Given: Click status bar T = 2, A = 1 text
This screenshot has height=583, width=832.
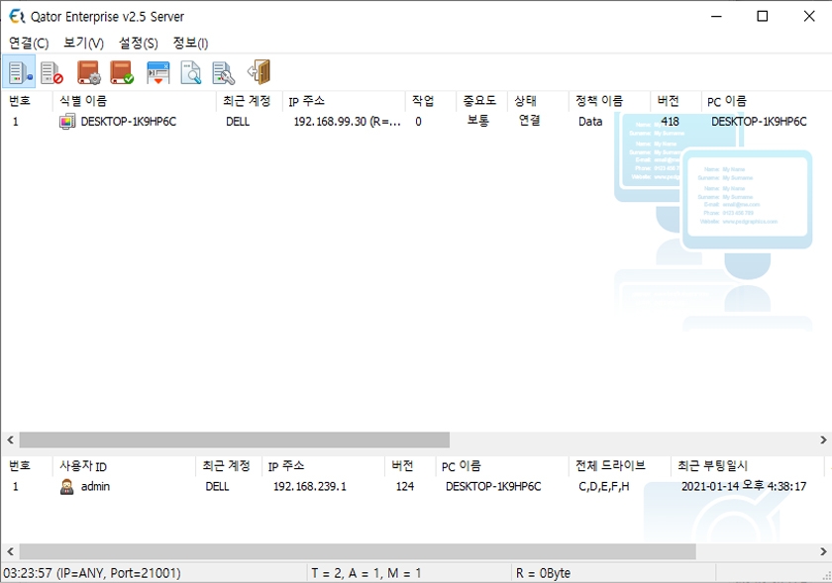Looking at the screenshot, I should [x=366, y=573].
